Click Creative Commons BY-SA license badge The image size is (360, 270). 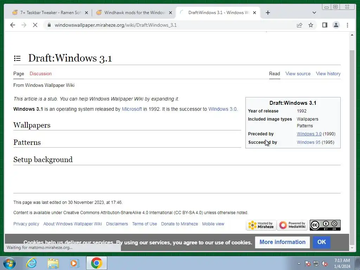[325, 225]
